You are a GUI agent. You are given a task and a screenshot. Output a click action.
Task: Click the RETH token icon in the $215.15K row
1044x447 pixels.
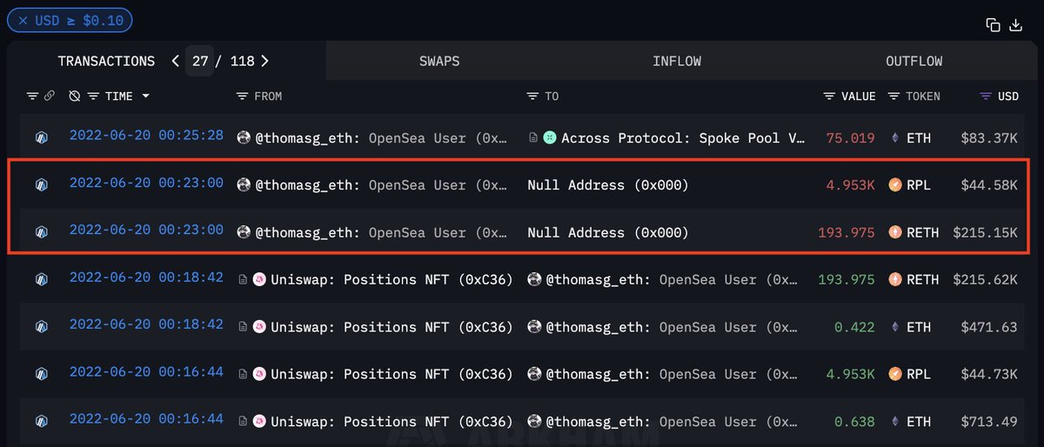point(894,232)
